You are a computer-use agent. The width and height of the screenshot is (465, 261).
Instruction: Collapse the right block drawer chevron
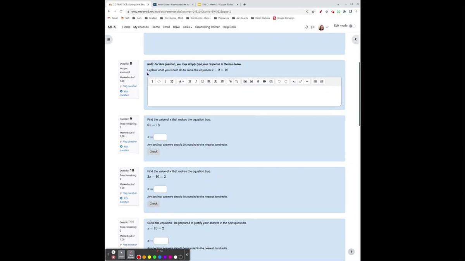coord(355,39)
